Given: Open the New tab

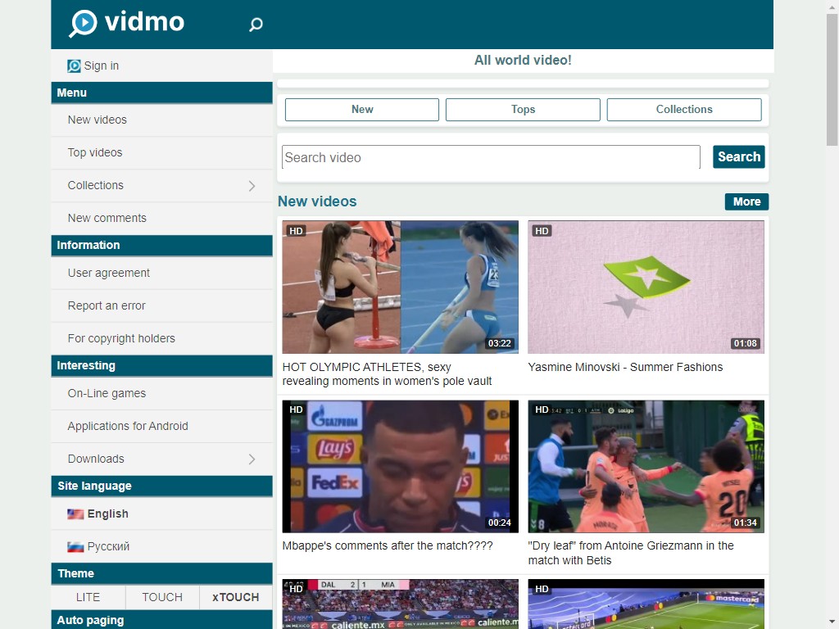Looking at the screenshot, I should (362, 110).
